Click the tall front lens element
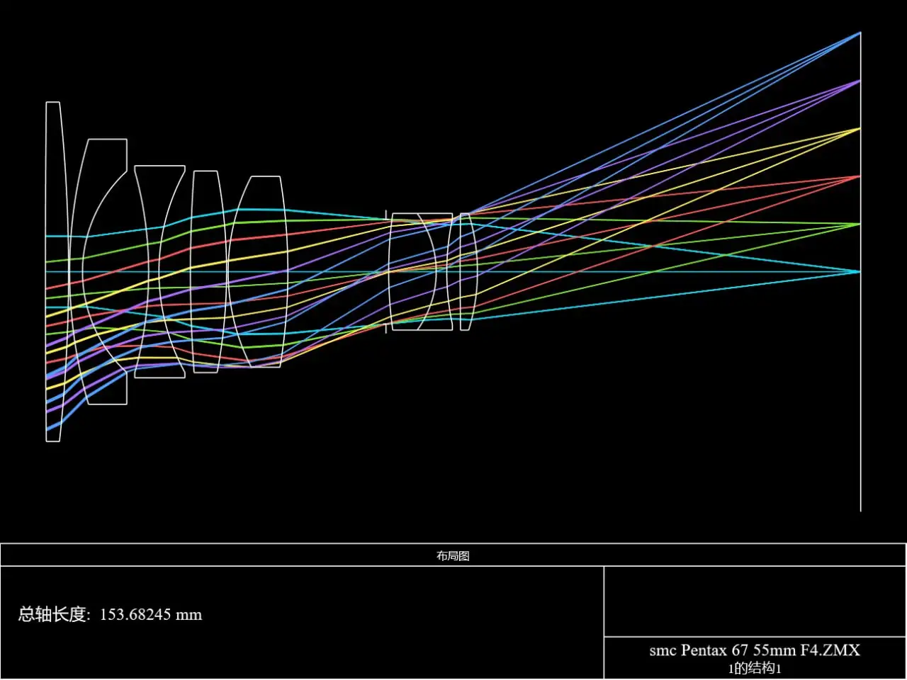 pyautogui.click(x=56, y=271)
